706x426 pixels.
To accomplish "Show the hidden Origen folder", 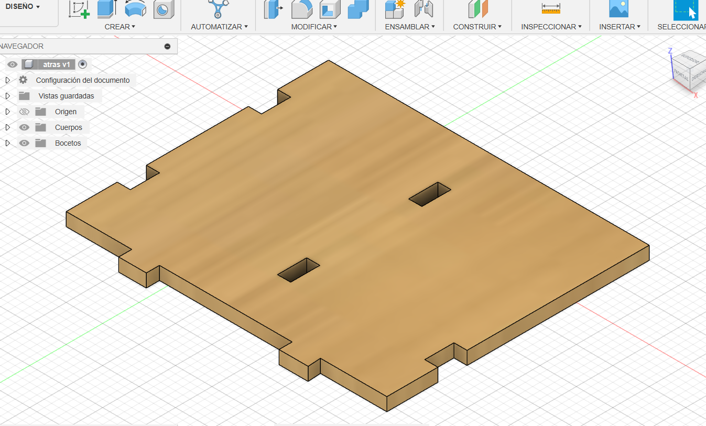I will (24, 112).
